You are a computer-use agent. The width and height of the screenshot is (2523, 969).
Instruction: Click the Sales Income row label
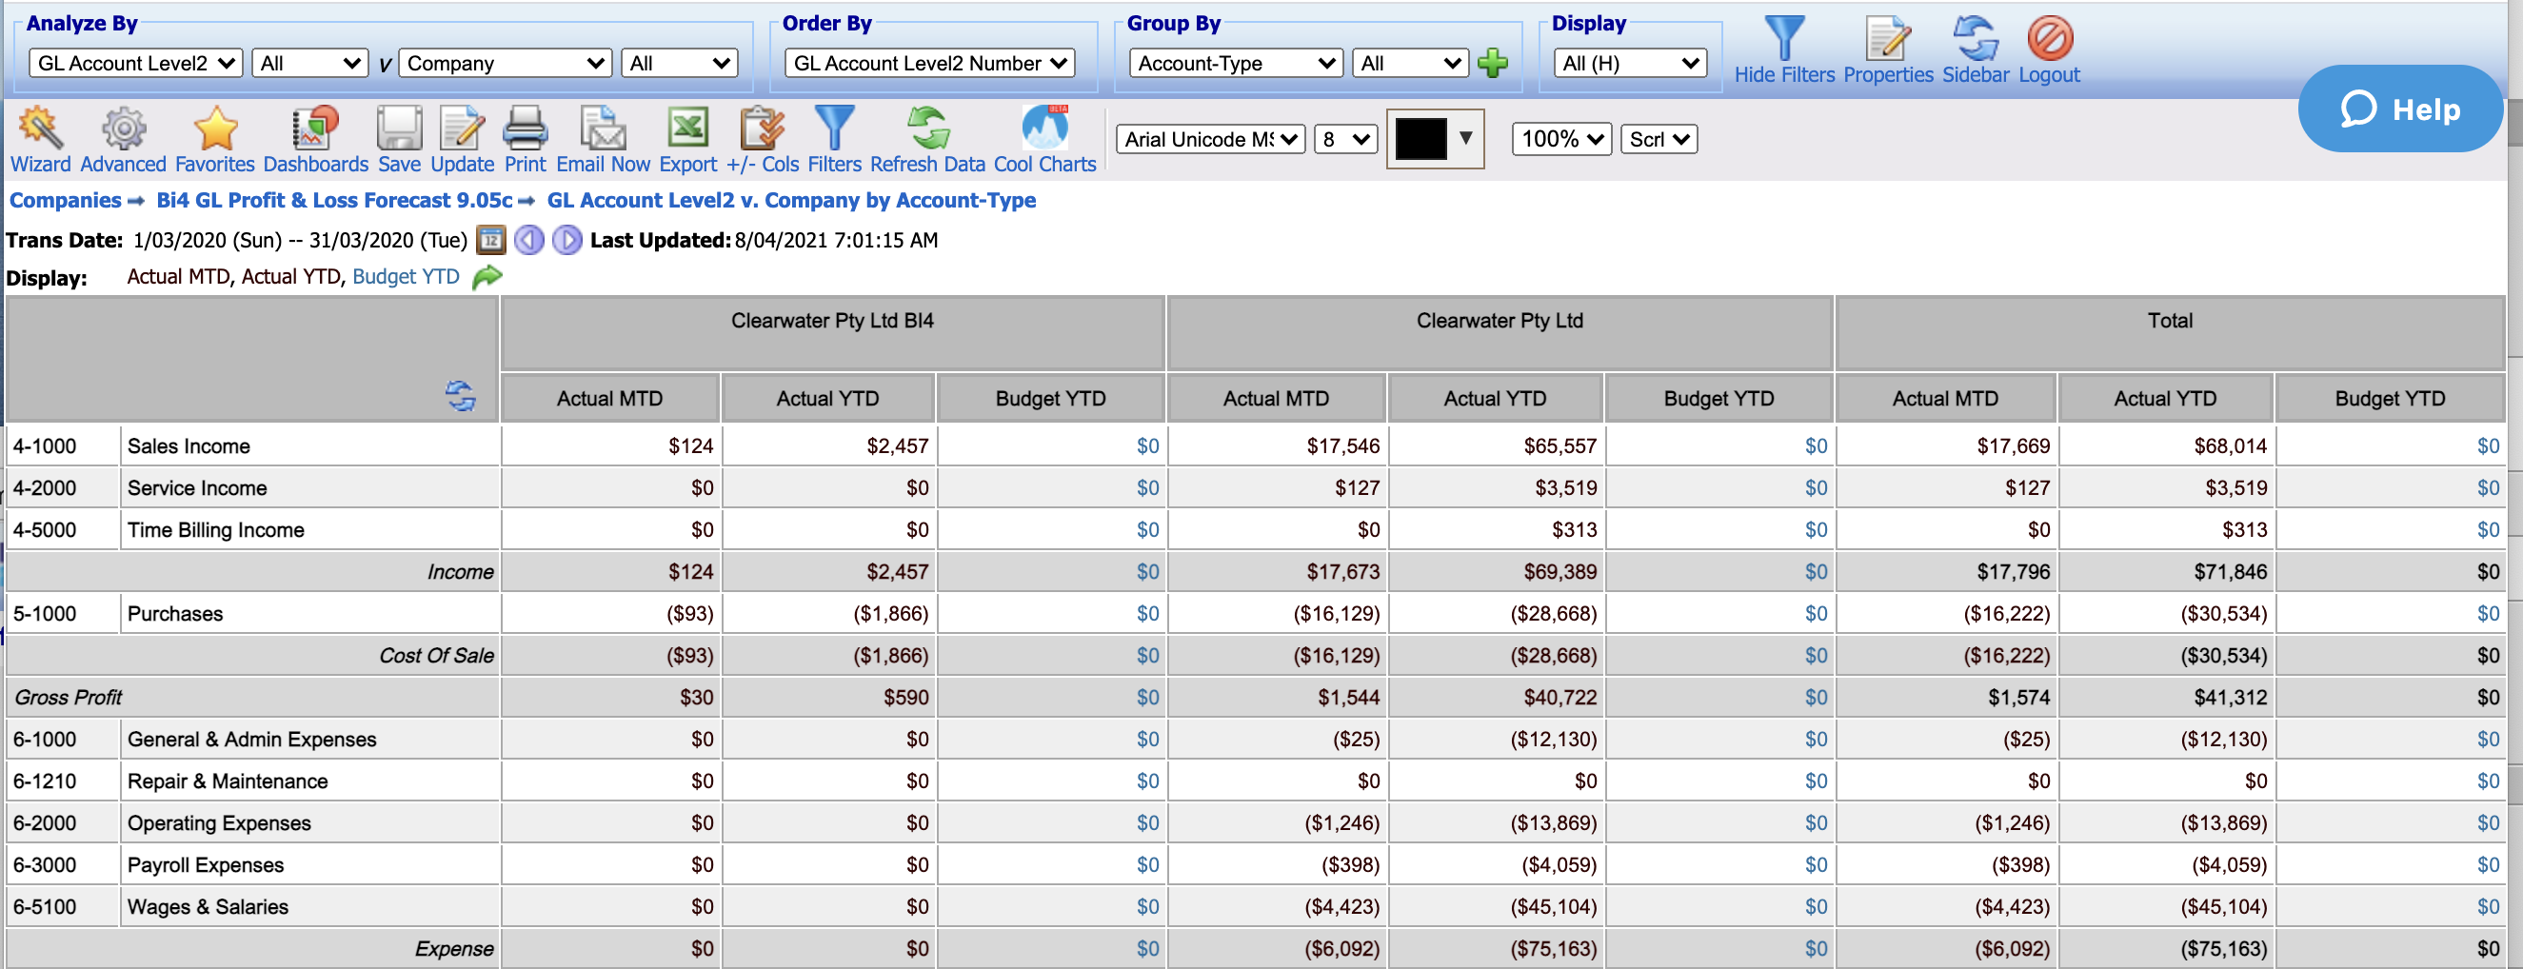(x=189, y=446)
